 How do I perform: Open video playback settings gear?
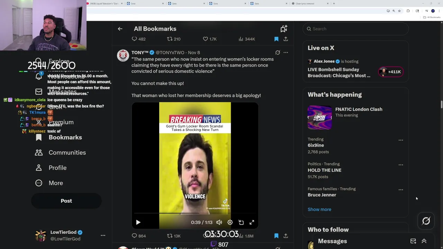coord(230,222)
